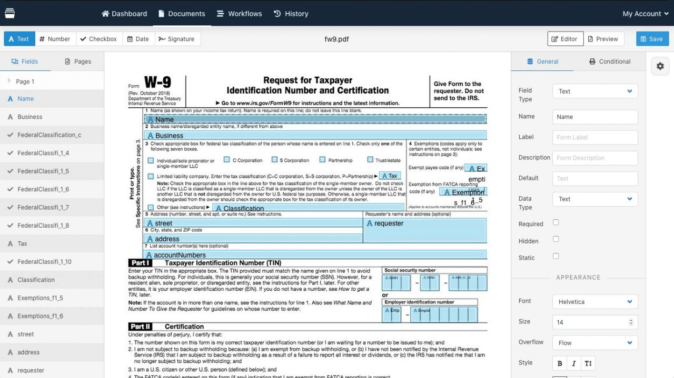Select the address field in list
674x378 pixels.
coord(52,353)
